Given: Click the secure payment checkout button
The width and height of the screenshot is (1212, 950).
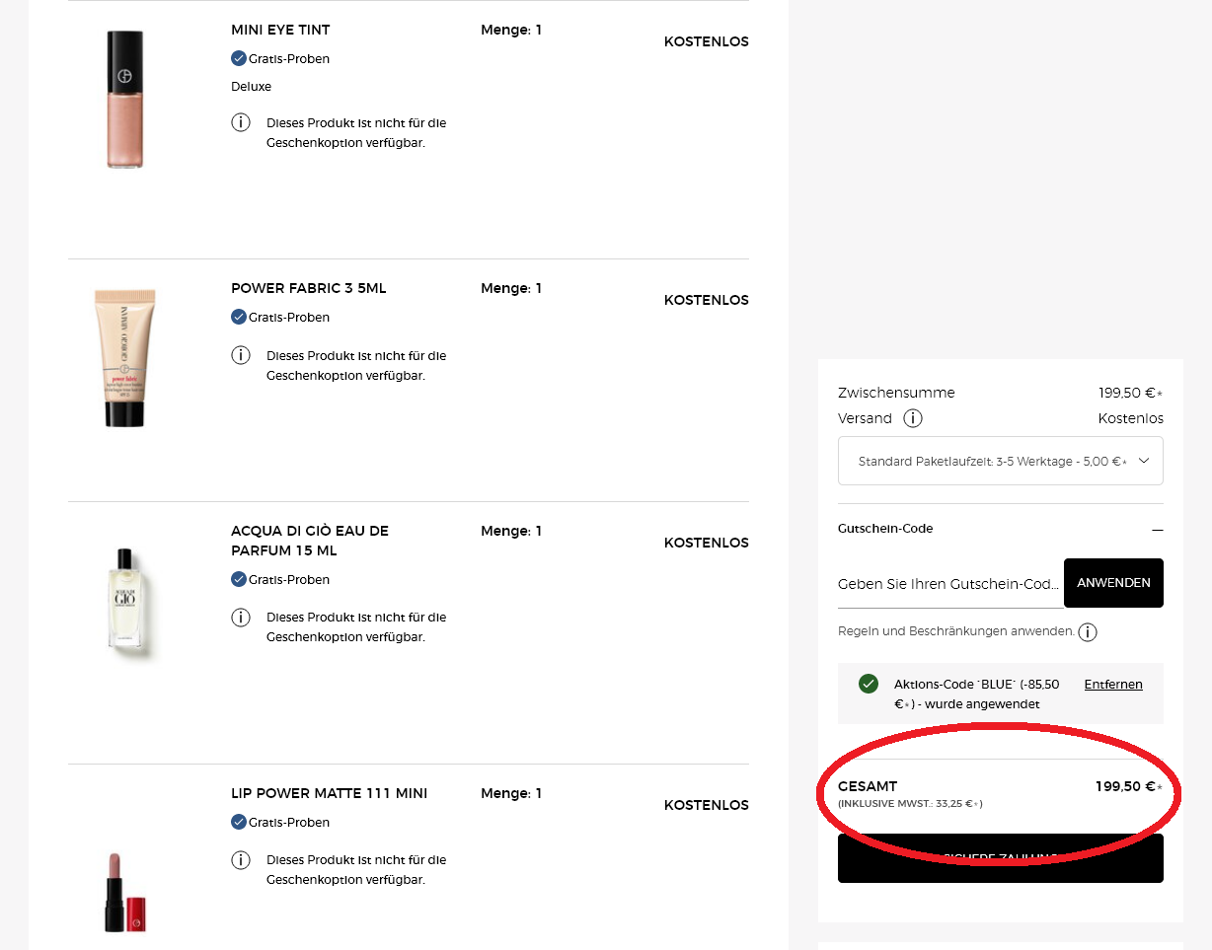Looking at the screenshot, I should pyautogui.click(x=1000, y=858).
